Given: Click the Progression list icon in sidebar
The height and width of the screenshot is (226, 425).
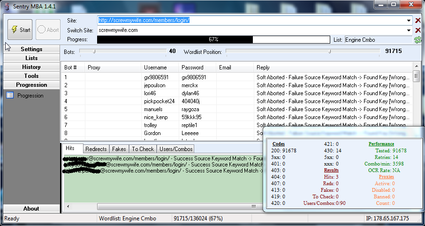Looking at the screenshot, I should [x=10, y=96].
